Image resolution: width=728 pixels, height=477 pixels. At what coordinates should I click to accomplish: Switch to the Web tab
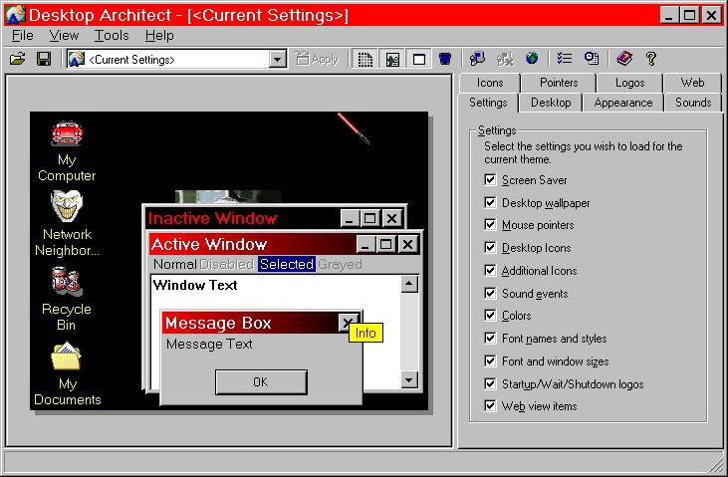(x=692, y=83)
